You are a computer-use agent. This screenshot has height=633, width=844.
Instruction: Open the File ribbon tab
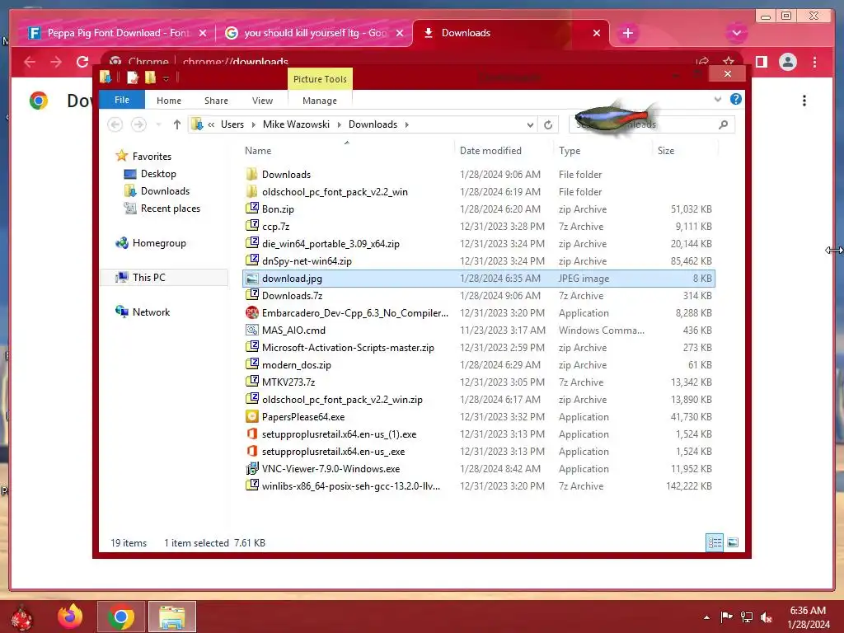coord(122,100)
